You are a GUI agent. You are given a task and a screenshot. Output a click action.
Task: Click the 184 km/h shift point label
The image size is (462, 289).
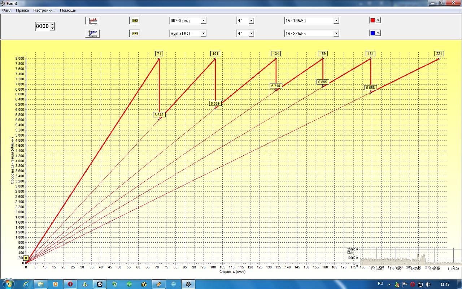point(370,54)
